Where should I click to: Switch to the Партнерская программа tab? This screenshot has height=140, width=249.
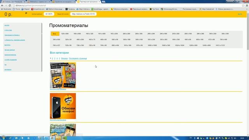(x=88, y=2)
